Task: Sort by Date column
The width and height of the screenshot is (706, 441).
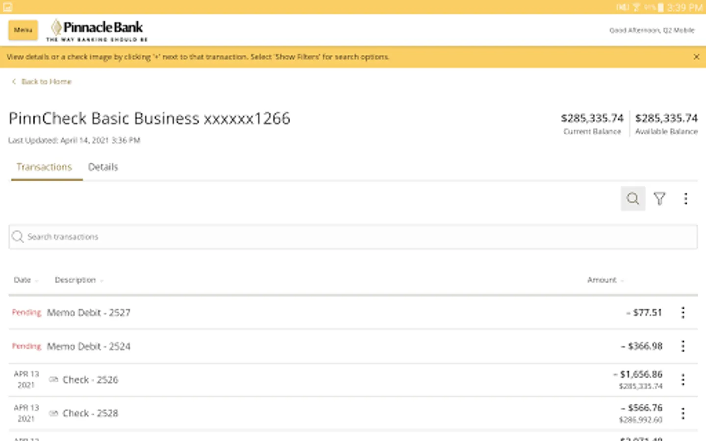Action: 26,280
